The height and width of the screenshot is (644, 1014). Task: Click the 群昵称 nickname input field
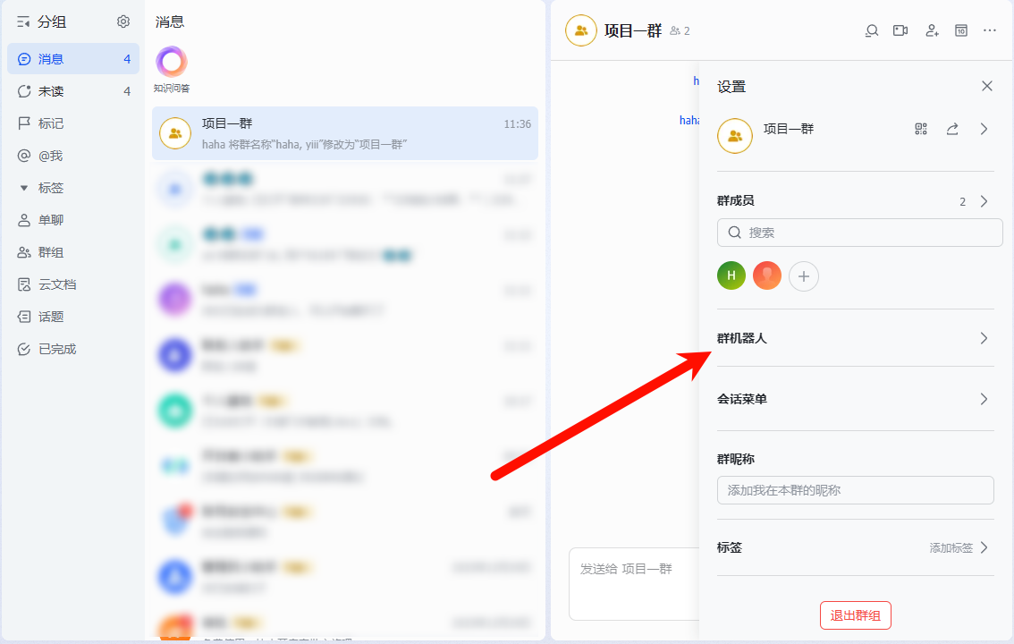[855, 490]
